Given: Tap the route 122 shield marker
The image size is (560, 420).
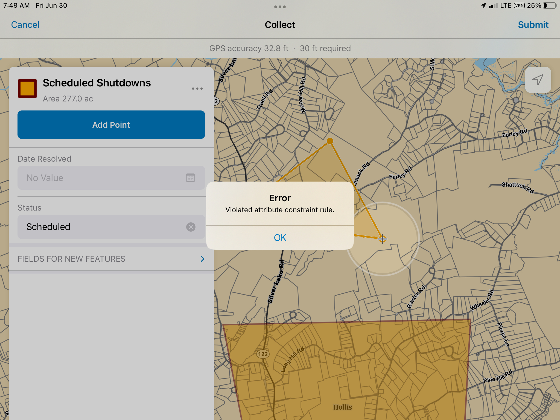Looking at the screenshot, I should 263,354.
